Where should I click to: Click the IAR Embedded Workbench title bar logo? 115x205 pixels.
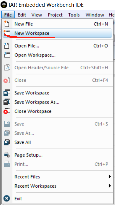(x=4, y=5)
